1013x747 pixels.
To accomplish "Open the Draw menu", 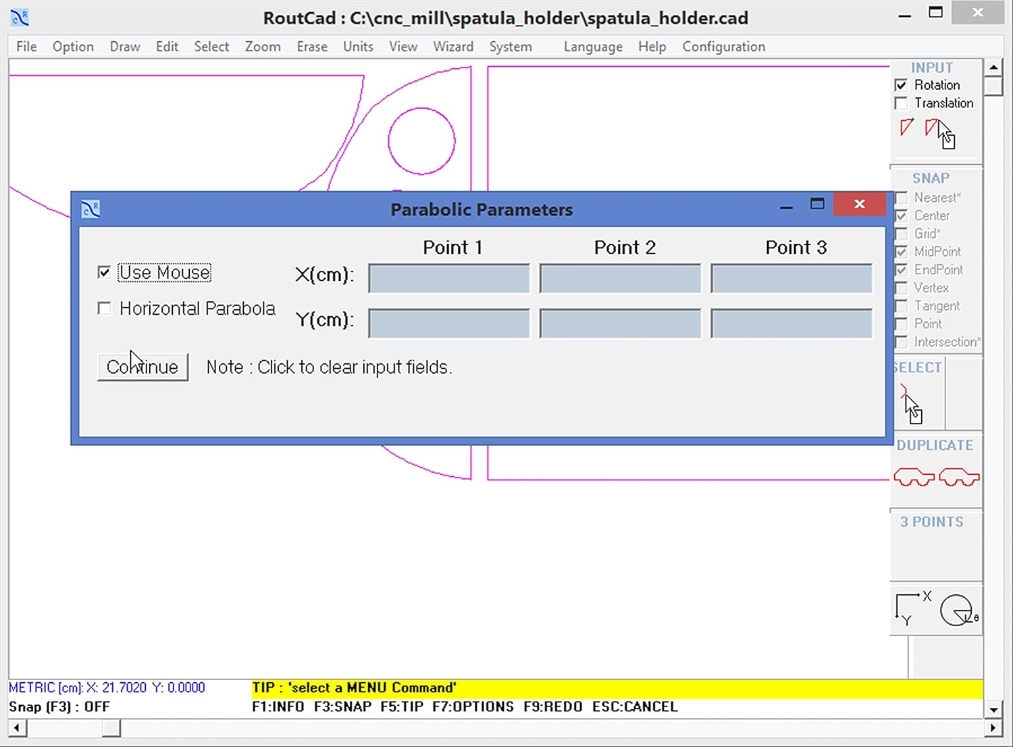I will point(124,46).
